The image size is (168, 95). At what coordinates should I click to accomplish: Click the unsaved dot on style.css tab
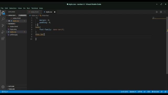(55, 12)
